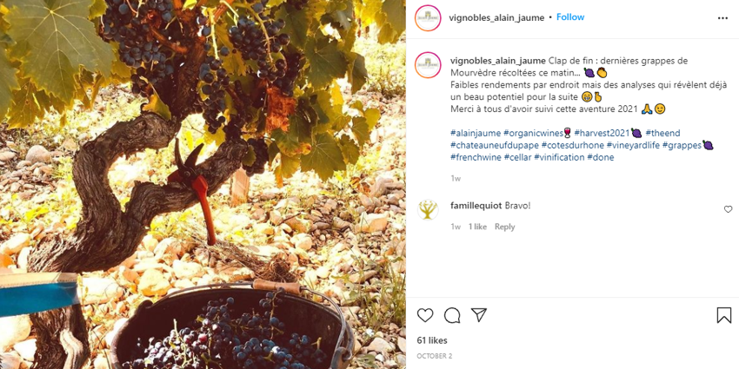Open the three-dot more options menu
The width and height of the screenshot is (739, 369).
coord(722,17)
